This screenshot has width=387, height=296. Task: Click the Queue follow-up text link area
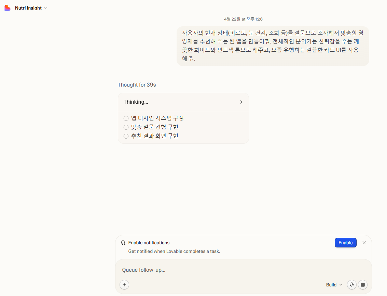tap(143, 270)
